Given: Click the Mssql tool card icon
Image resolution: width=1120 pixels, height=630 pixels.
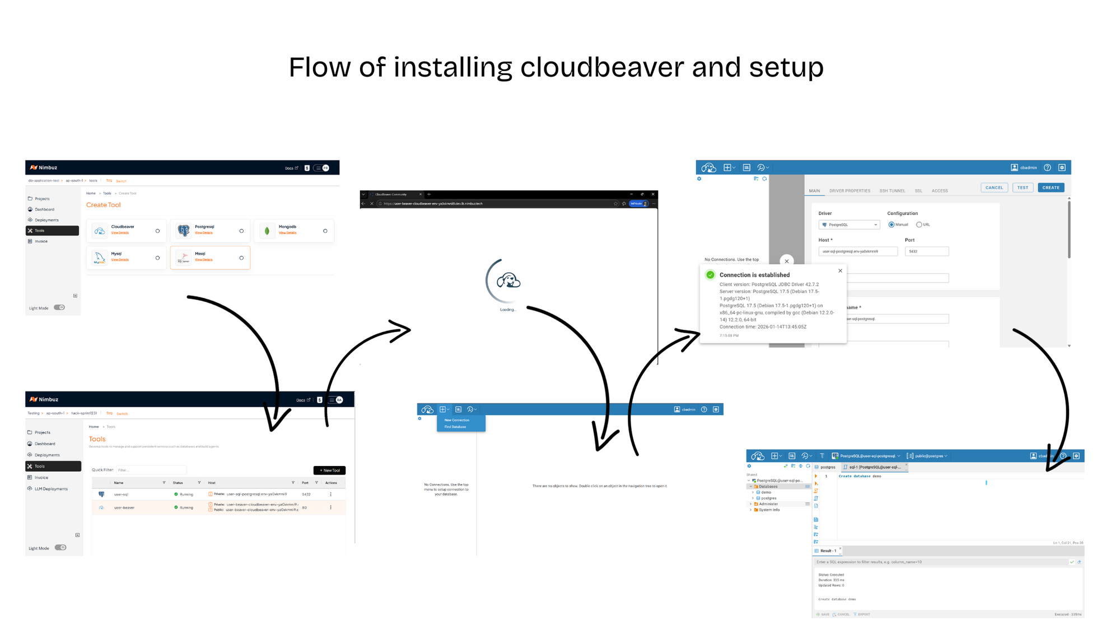Looking at the screenshot, I should pyautogui.click(x=184, y=258).
